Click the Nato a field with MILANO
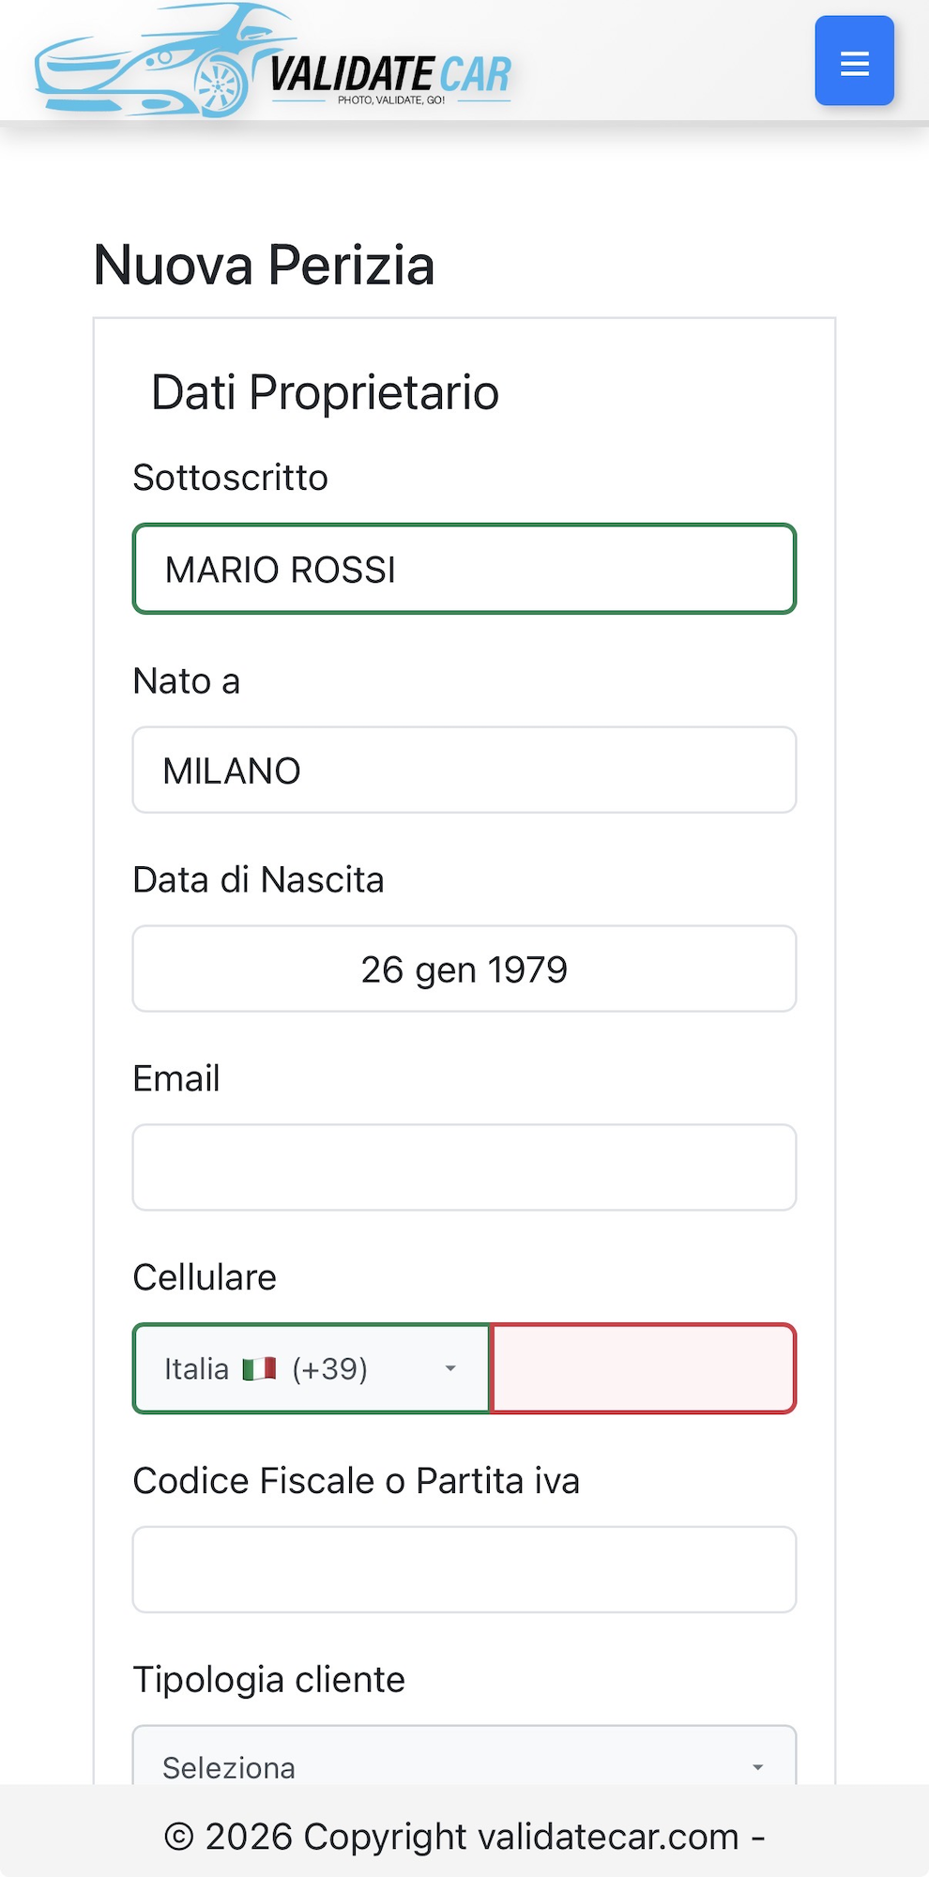This screenshot has height=1877, width=929. 464,770
